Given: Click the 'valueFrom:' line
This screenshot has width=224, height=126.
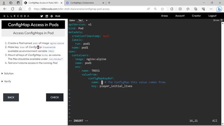Looking at the screenshot, I should click(x=90, y=75).
